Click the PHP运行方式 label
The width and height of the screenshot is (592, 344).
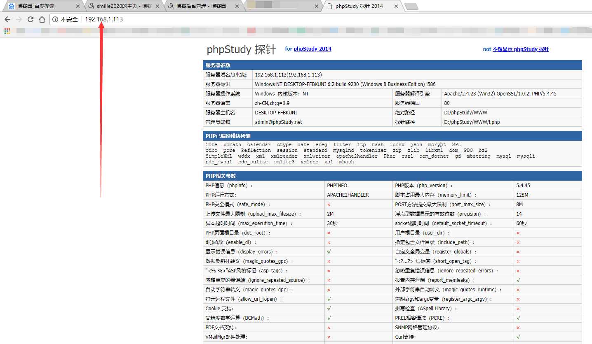(x=221, y=195)
